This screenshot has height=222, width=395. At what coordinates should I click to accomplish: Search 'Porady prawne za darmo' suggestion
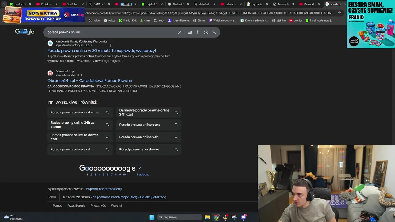(x=149, y=150)
